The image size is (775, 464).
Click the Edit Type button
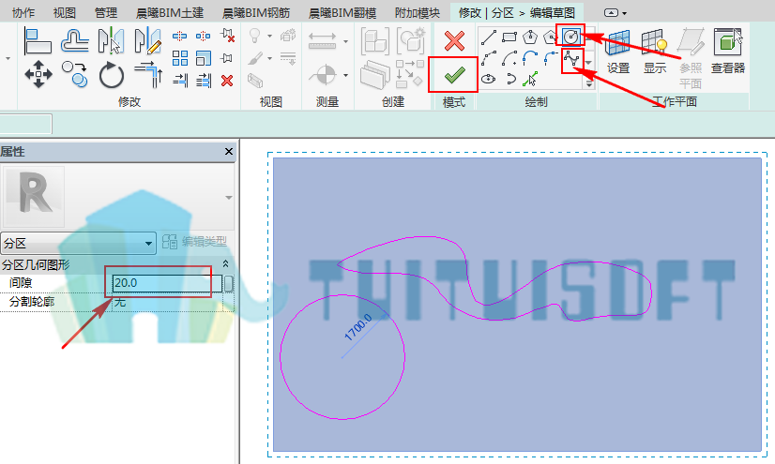click(x=195, y=242)
